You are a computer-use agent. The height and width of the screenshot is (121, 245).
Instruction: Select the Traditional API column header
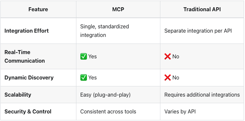[202, 9]
